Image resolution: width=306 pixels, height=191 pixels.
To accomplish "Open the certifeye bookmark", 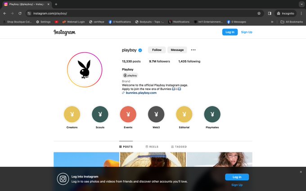I will pos(97,22).
